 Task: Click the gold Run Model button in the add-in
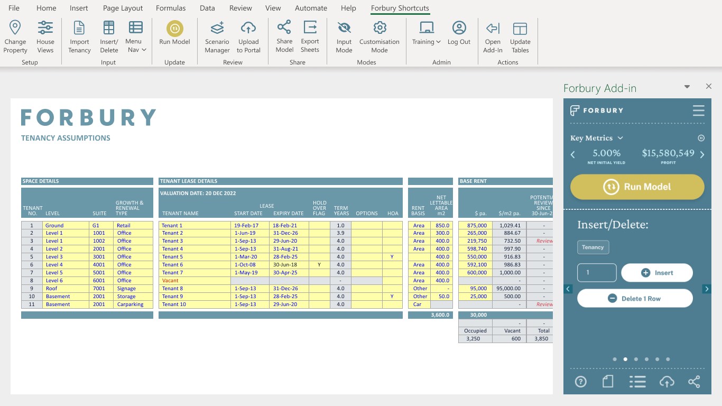(637, 187)
